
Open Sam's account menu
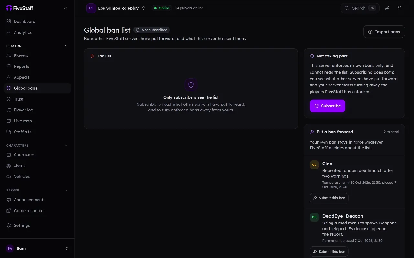(x=37, y=248)
